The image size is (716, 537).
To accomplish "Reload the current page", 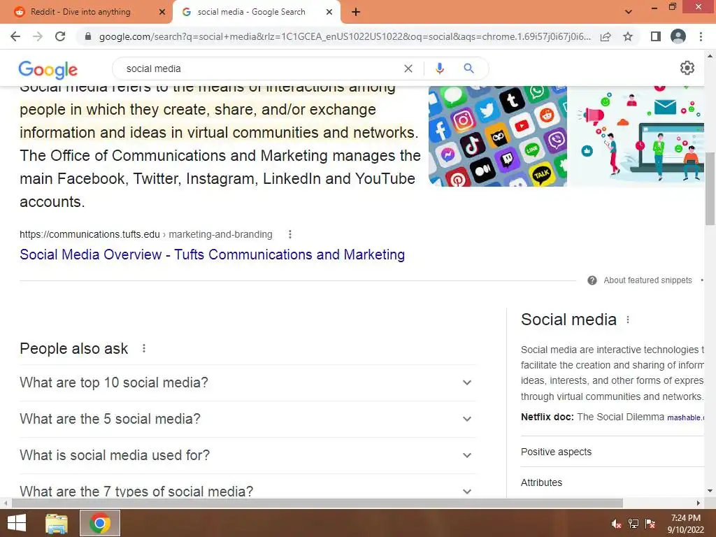I will [x=60, y=36].
